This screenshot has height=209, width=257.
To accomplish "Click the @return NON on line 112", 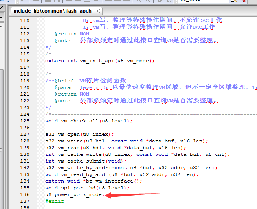I will pos(72,34).
